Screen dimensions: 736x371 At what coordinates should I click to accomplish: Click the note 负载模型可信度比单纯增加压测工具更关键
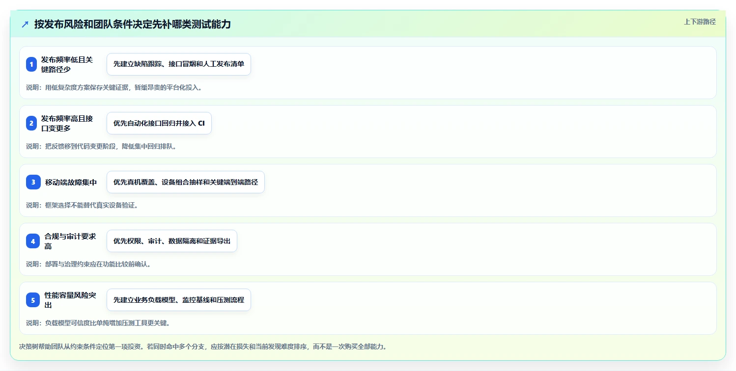coord(98,323)
